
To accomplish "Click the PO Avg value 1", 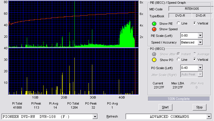I will (x=112, y=107).
